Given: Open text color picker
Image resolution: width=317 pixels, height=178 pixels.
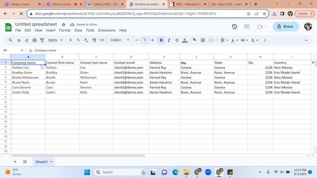Looking at the screenshot, I should point(185,41).
